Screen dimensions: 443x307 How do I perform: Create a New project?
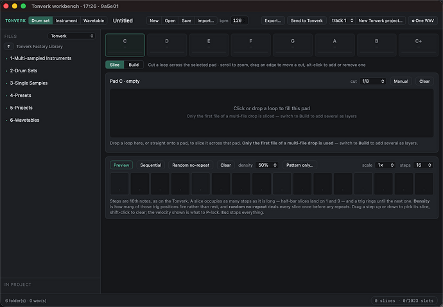[x=154, y=21]
